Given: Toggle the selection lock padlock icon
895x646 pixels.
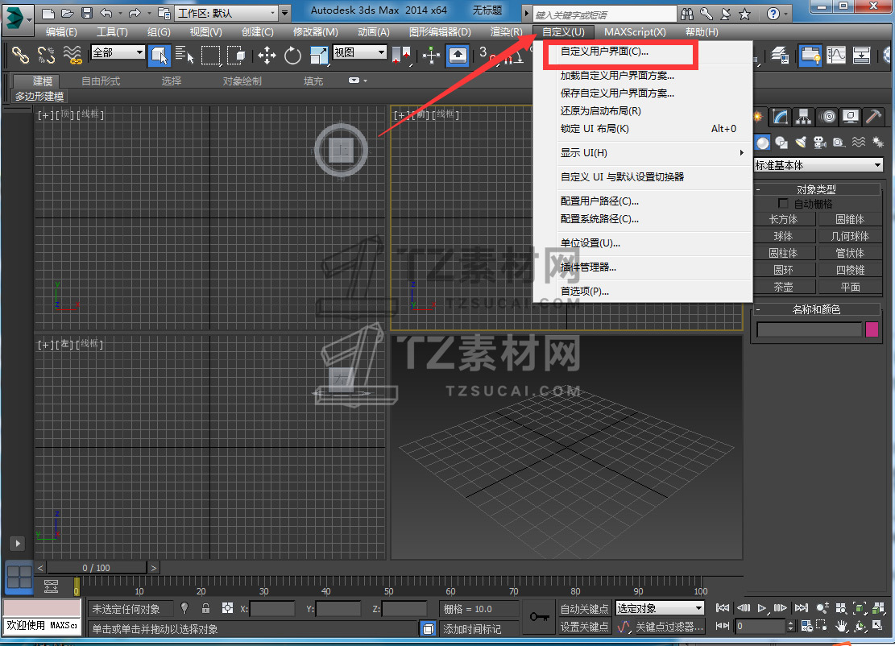Looking at the screenshot, I should tap(206, 608).
